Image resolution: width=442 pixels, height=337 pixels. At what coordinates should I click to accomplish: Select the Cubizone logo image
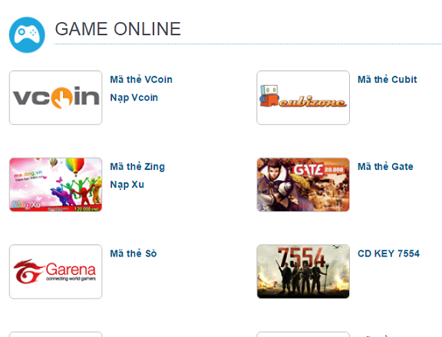tap(303, 97)
